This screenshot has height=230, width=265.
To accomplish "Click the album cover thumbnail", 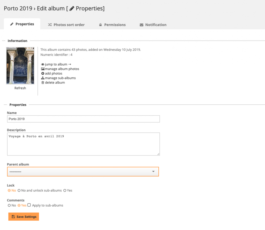I will coord(20,65).
